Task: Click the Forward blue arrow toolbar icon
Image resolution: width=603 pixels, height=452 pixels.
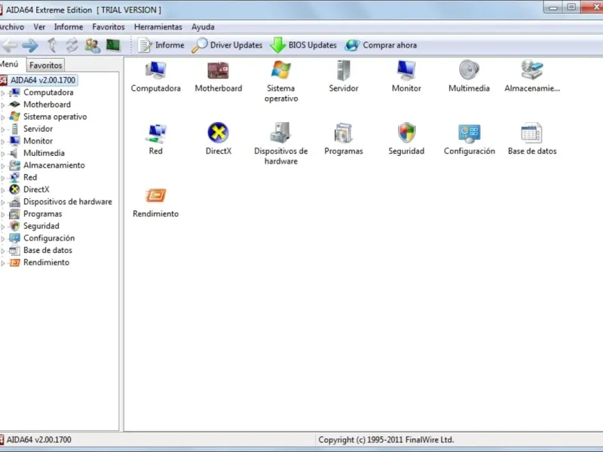Action: click(30, 45)
